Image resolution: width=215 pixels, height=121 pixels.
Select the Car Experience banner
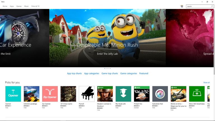point(25,38)
